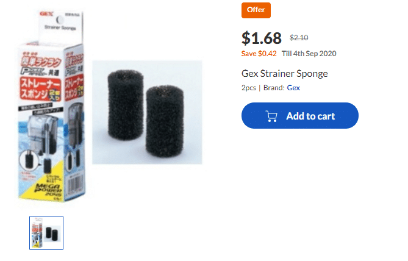The image size is (408, 261).
Task: Click the cart icon in the button
Action: tap(271, 116)
